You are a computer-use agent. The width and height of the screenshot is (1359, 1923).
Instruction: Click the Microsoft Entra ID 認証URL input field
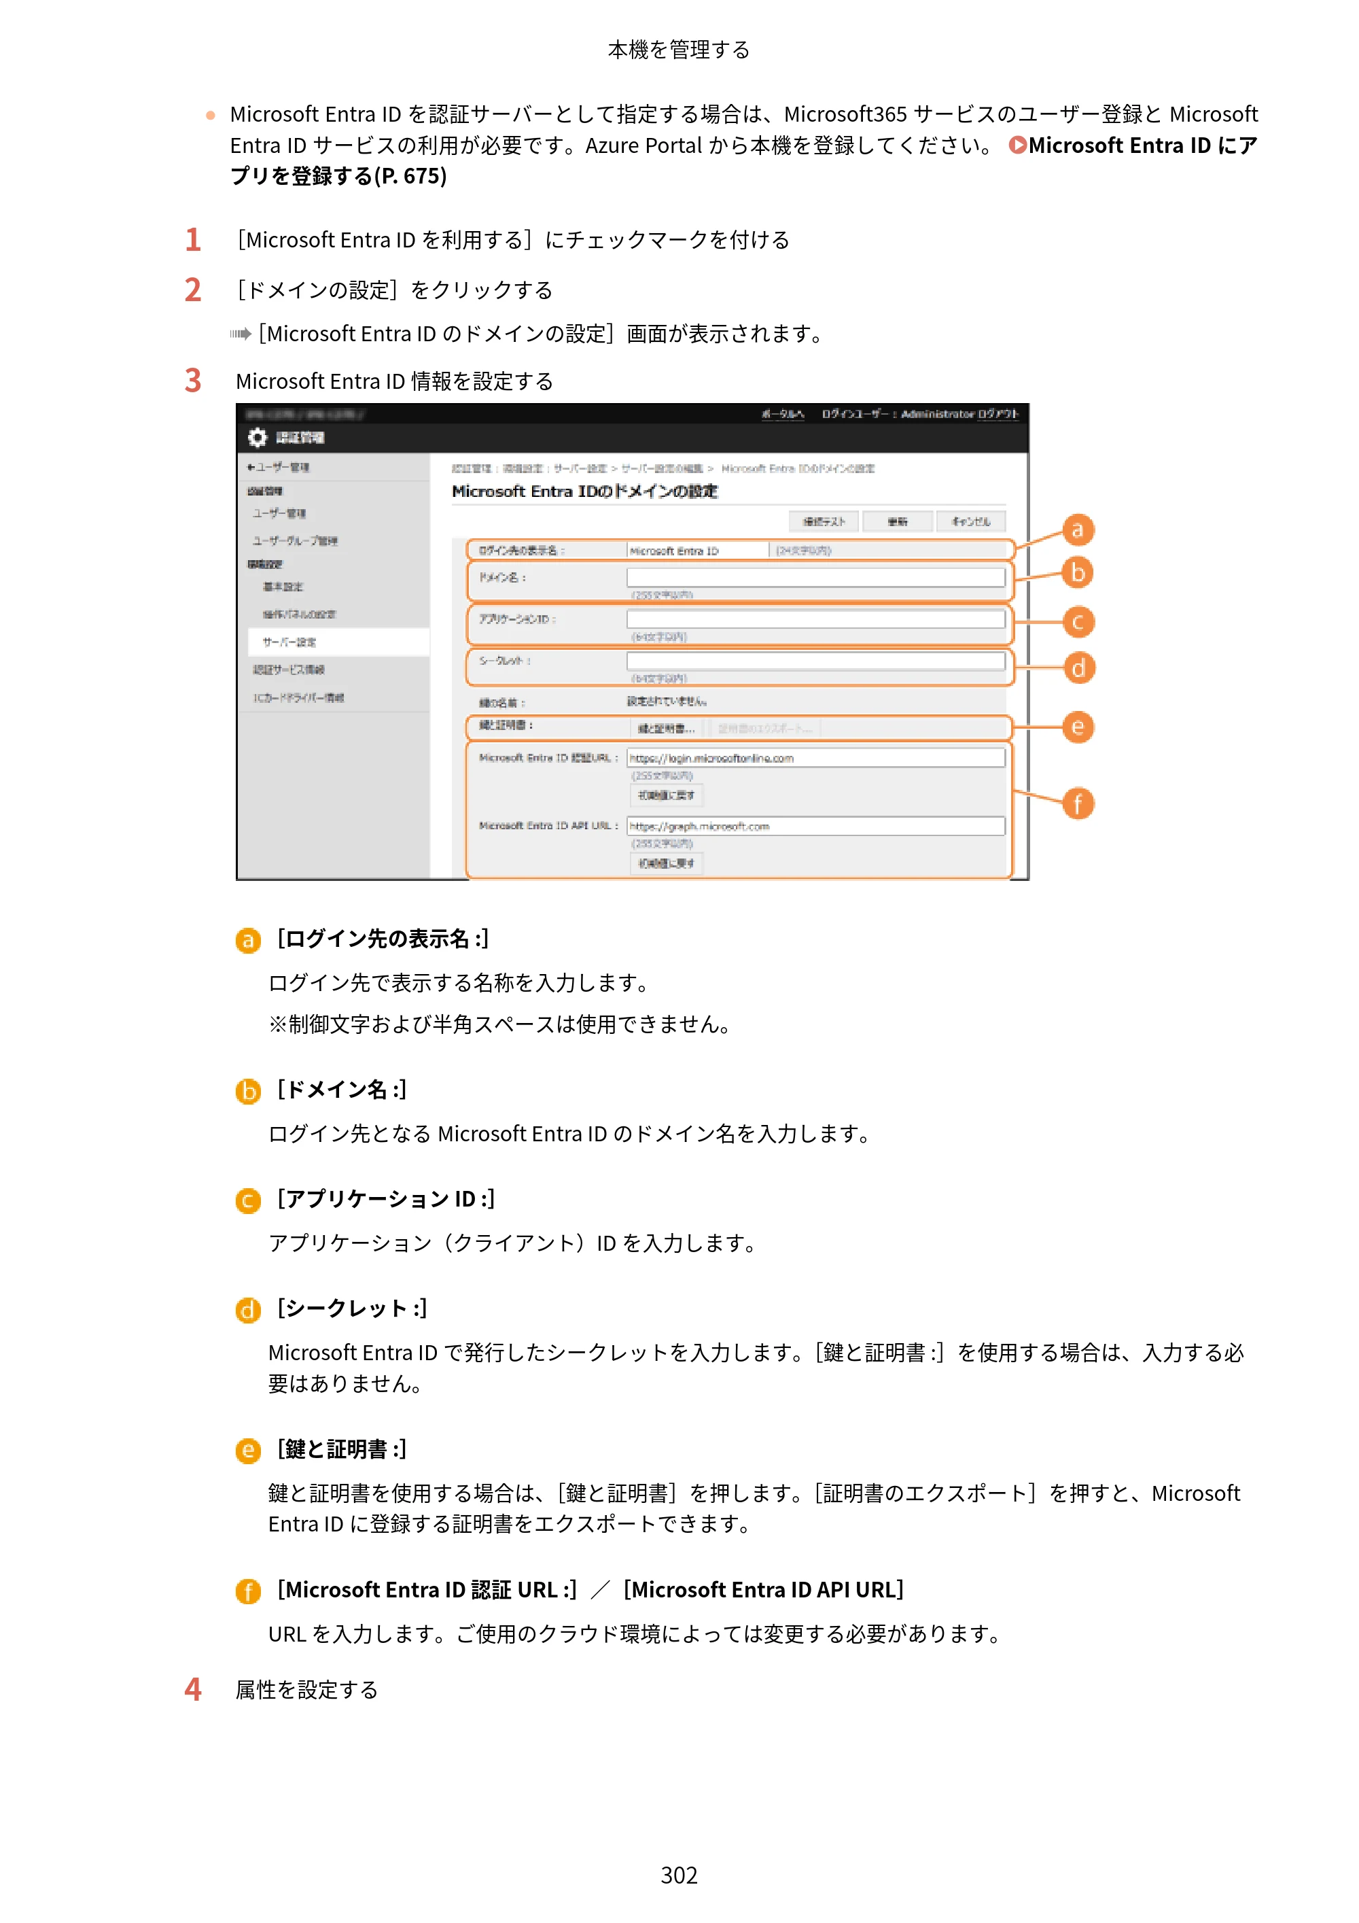click(x=815, y=758)
